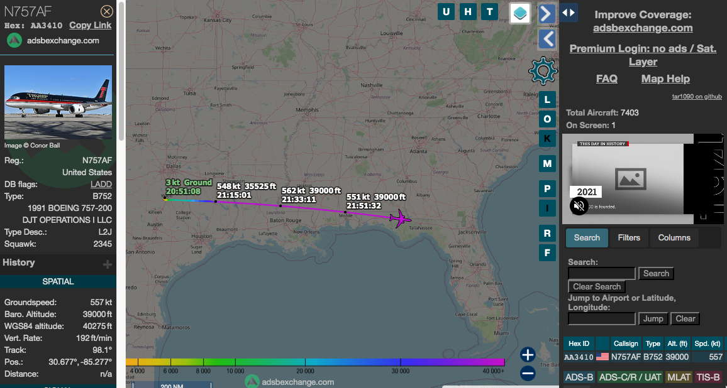Click the R map button
The image size is (727, 388).
coord(547,234)
